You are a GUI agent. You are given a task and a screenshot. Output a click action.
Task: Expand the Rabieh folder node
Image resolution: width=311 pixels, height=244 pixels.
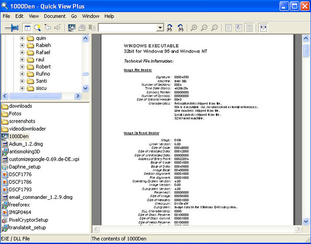tap(22, 45)
